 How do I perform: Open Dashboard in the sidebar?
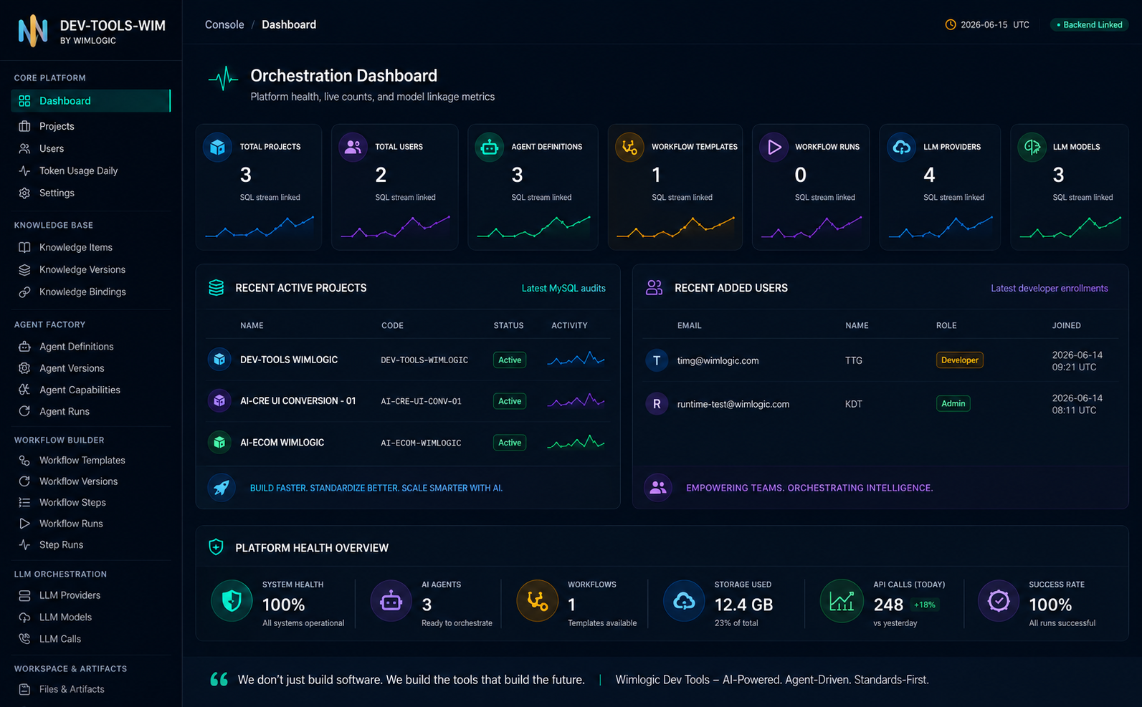coord(91,101)
